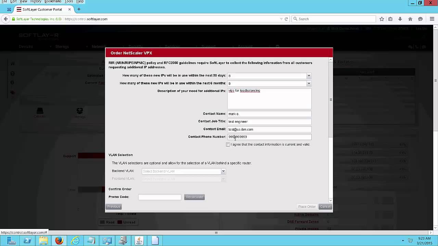Open the blank document icon on taskbar

(x=155, y=241)
